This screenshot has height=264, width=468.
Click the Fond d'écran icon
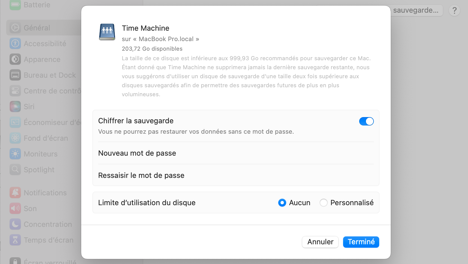click(x=15, y=138)
